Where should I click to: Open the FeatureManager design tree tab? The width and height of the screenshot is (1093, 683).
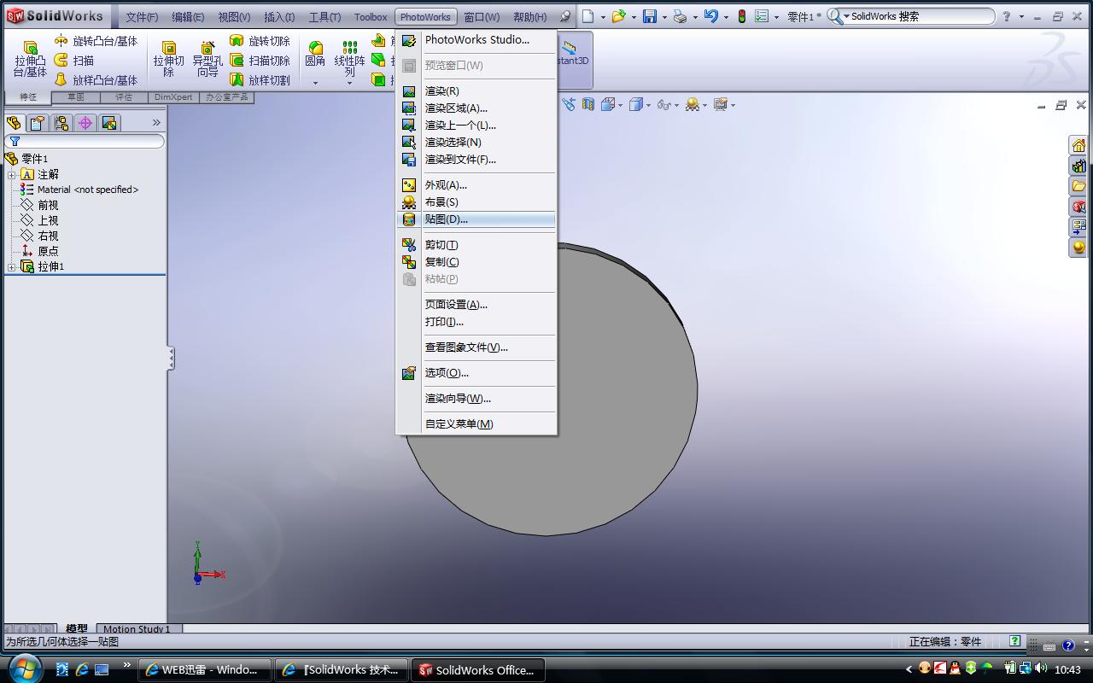(x=14, y=123)
